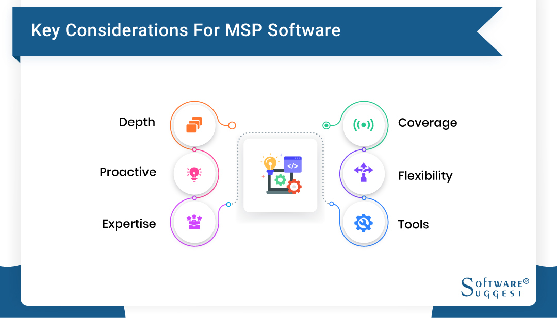Click the Flexibility text label

tap(425, 176)
